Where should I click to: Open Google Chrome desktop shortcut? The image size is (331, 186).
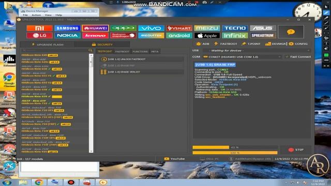tap(9, 80)
